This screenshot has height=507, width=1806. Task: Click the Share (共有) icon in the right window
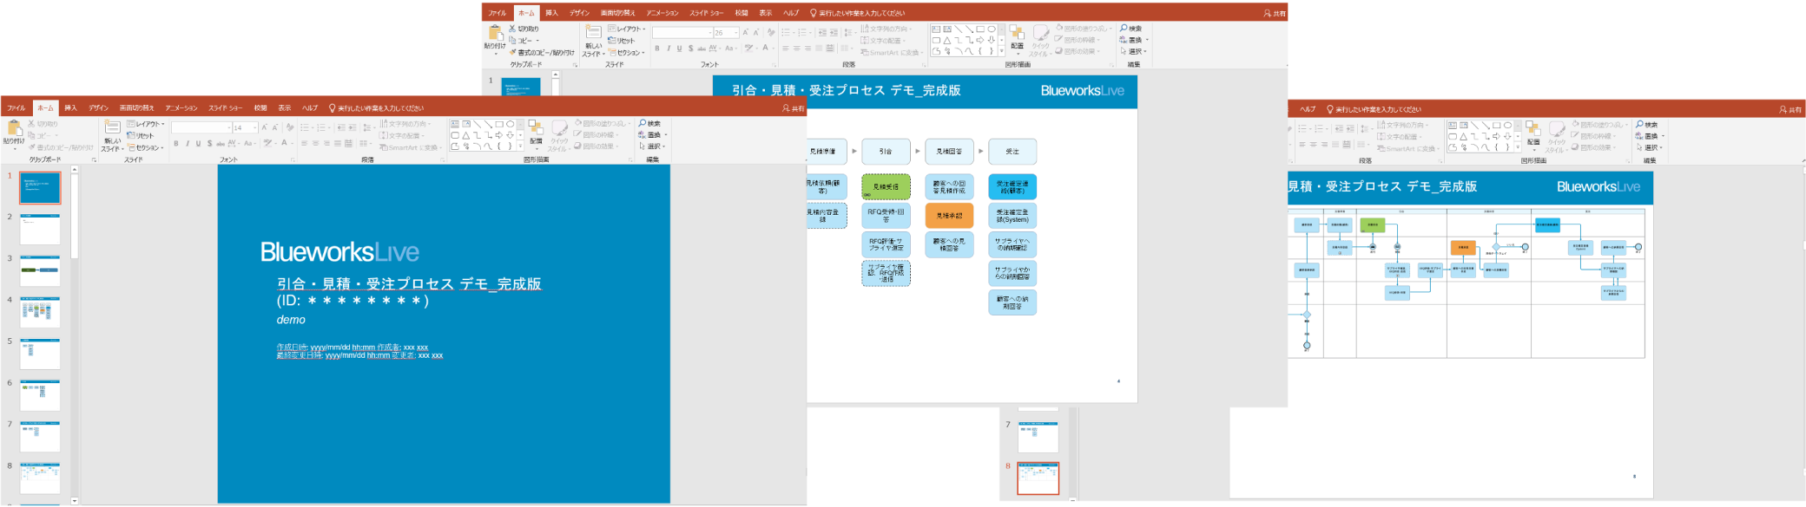(x=1783, y=109)
